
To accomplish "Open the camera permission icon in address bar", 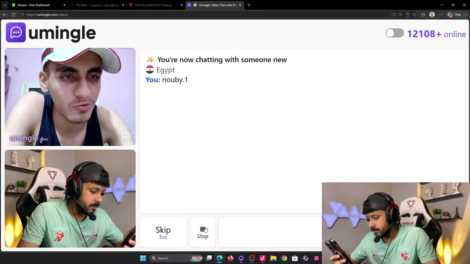I will click(x=394, y=15).
